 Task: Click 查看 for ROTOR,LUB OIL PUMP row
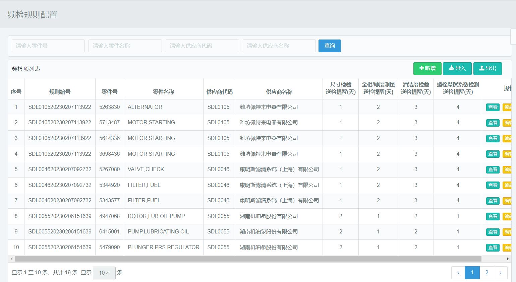coord(493,216)
